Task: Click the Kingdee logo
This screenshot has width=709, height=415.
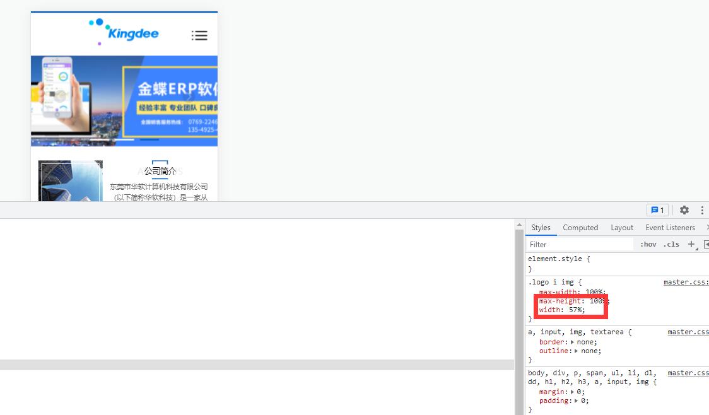Action: point(124,32)
